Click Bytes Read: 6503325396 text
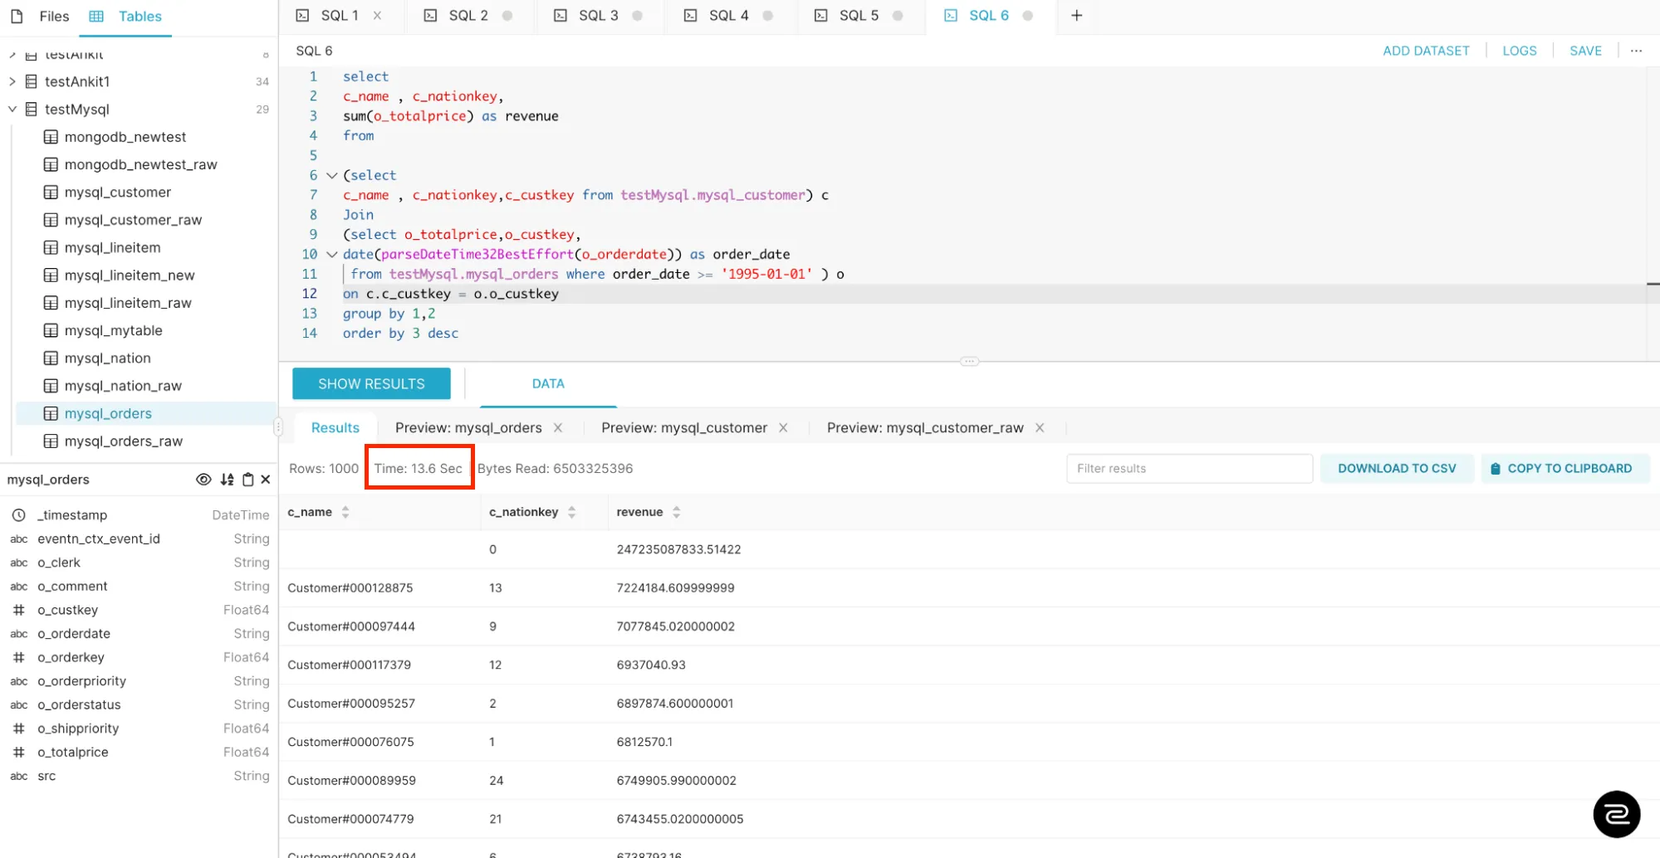This screenshot has height=858, width=1660. tap(555, 469)
